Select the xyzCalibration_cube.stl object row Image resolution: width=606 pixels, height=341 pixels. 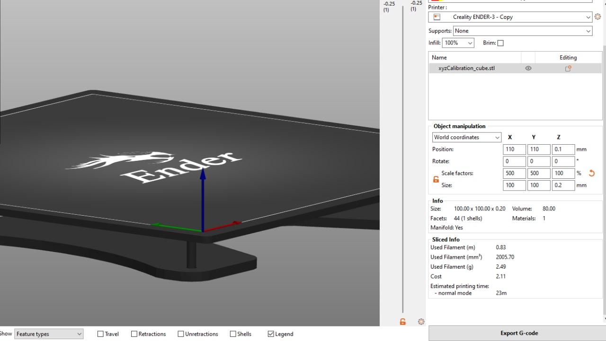[x=515, y=68]
